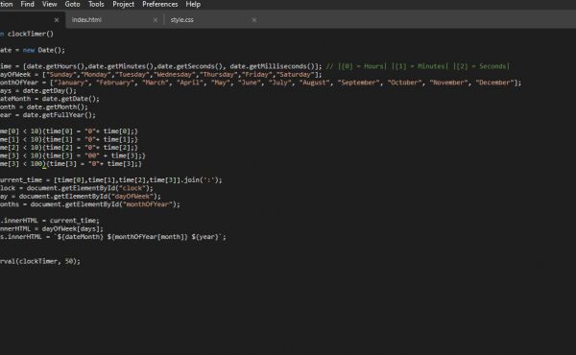Click the clockTimer() function name
Screen dimensions: 576x355
[31, 34]
